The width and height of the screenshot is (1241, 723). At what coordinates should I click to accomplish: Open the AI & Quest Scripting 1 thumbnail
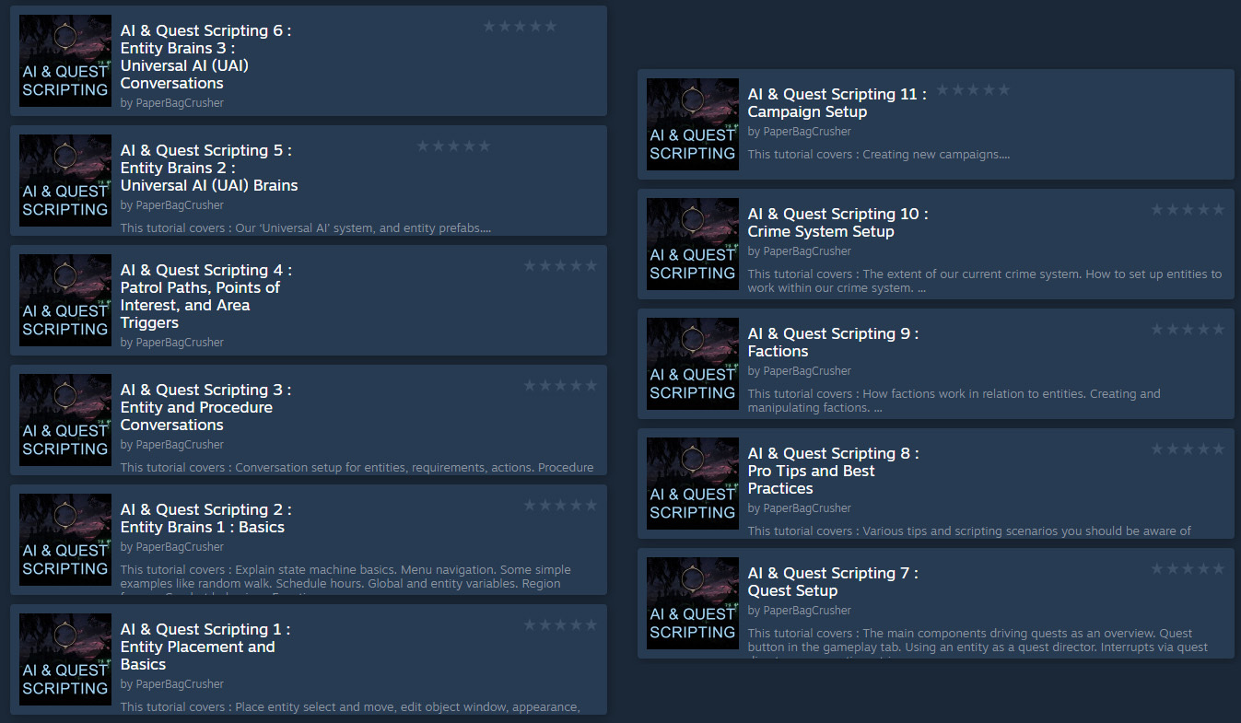pyautogui.click(x=65, y=659)
